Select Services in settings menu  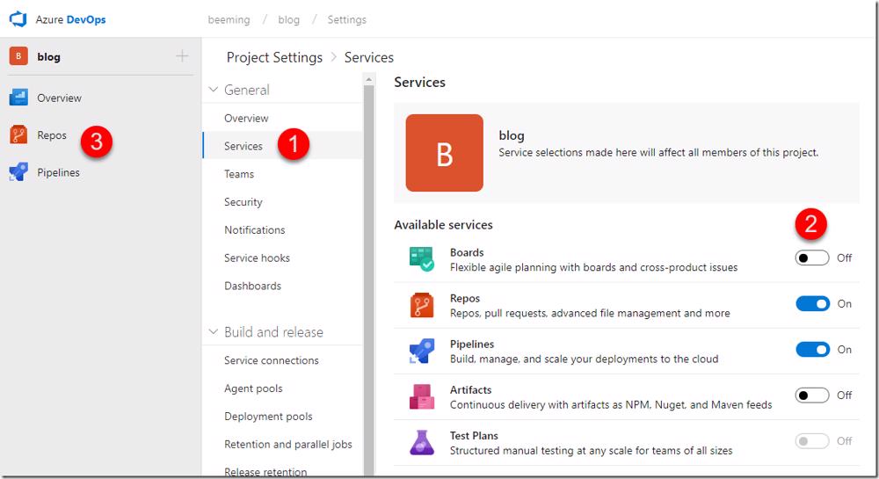click(243, 146)
